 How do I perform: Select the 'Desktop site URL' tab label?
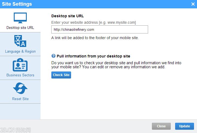pos(20,28)
